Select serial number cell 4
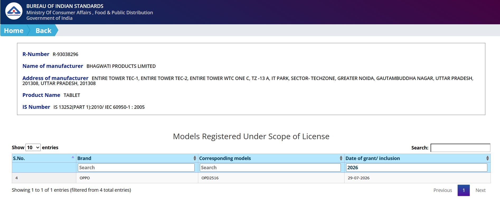This screenshot has height=202, width=500. pos(44,178)
